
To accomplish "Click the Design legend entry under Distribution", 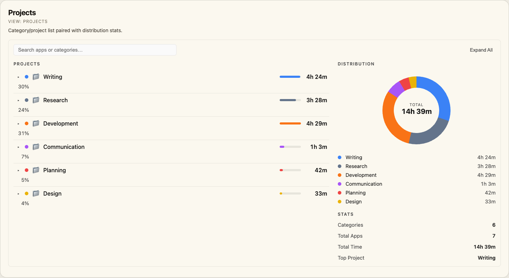I will 416,202.
